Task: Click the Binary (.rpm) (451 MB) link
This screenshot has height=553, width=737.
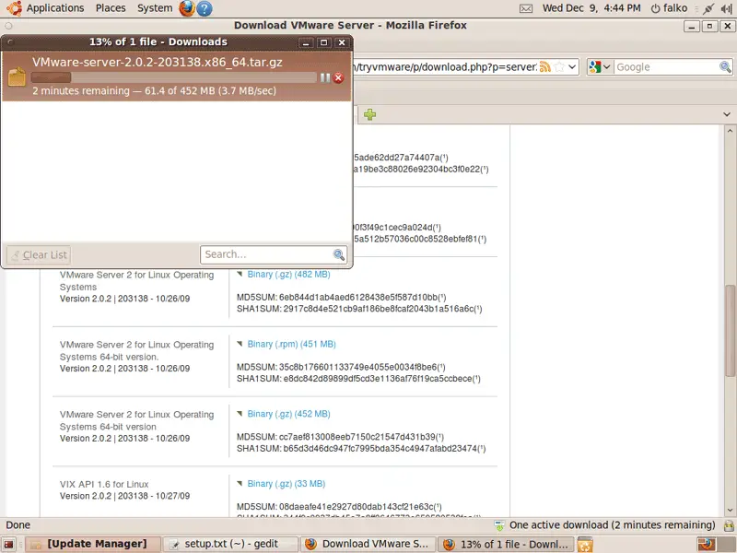Action: tap(291, 345)
